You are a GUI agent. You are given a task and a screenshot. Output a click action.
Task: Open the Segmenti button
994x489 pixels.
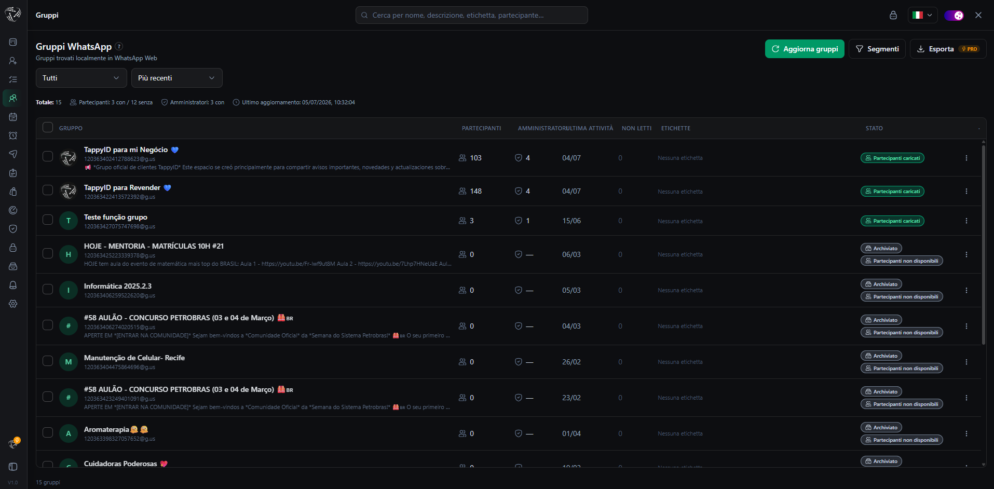click(x=877, y=49)
